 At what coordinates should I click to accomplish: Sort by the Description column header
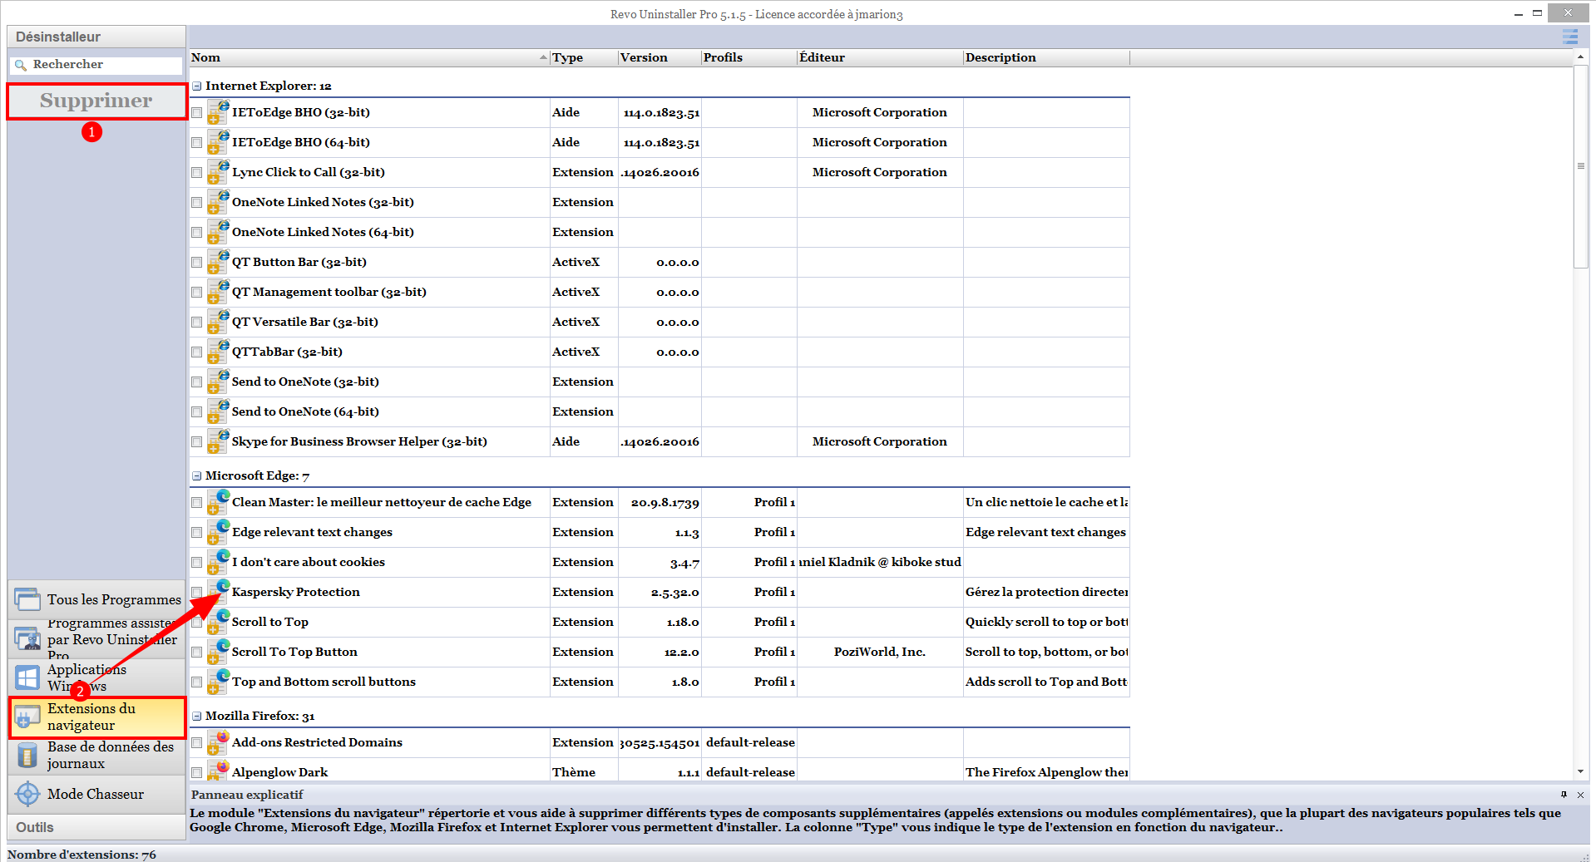tap(1046, 57)
